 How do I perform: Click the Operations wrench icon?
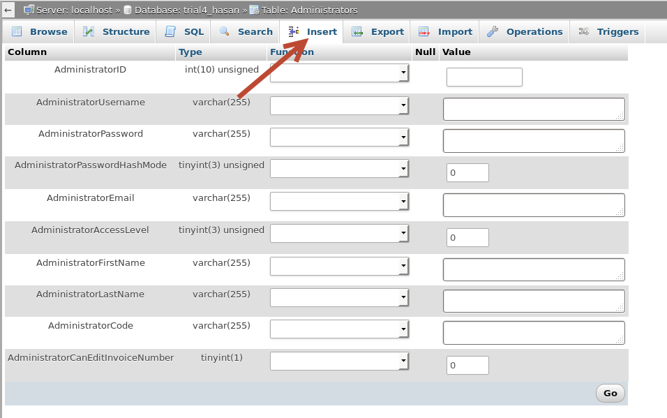[493, 32]
